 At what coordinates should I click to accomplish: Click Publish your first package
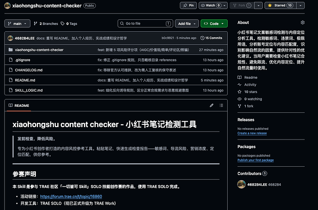tap(255, 160)
